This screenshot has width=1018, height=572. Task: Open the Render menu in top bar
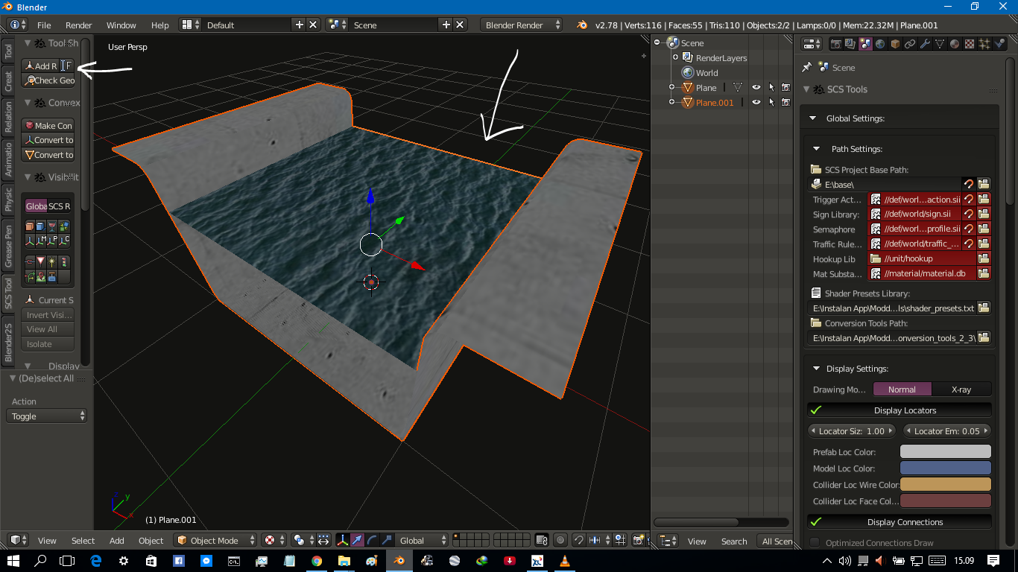pos(78,25)
